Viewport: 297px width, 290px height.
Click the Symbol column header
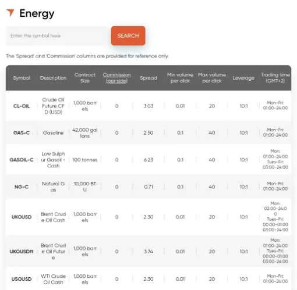pos(22,78)
